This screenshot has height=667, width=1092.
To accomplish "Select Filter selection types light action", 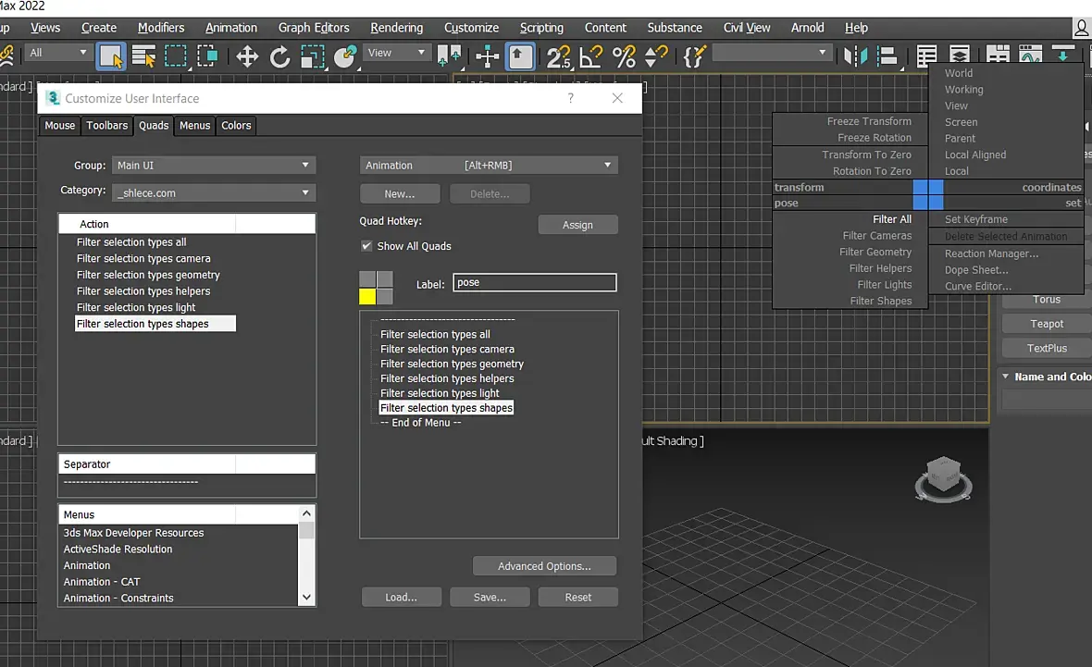I will (x=136, y=308).
